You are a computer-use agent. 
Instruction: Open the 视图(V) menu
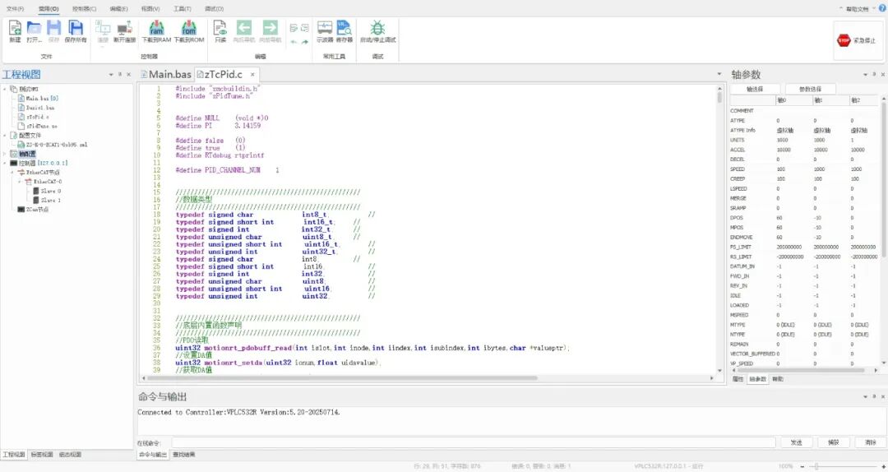[150, 8]
